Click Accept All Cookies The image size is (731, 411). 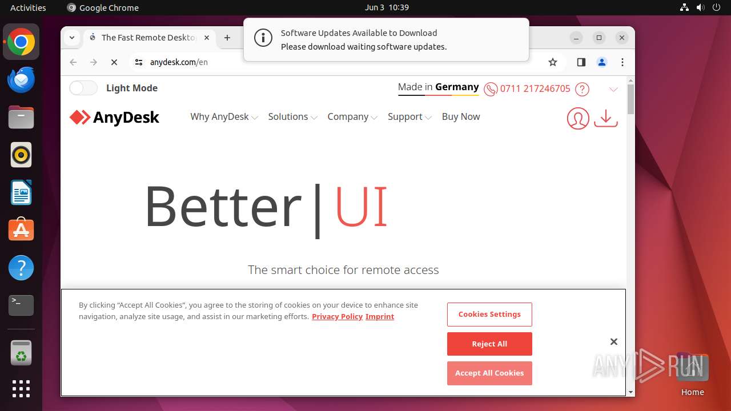pos(489,373)
